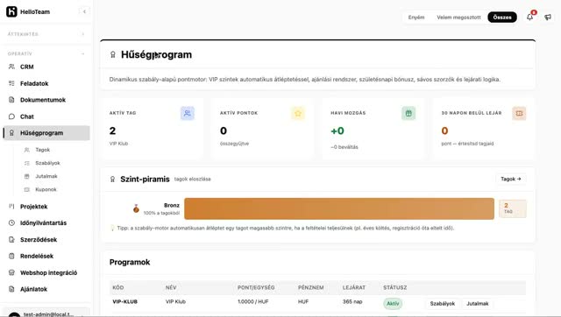
Task: Switch filter to Enyém
Action: pos(416,18)
